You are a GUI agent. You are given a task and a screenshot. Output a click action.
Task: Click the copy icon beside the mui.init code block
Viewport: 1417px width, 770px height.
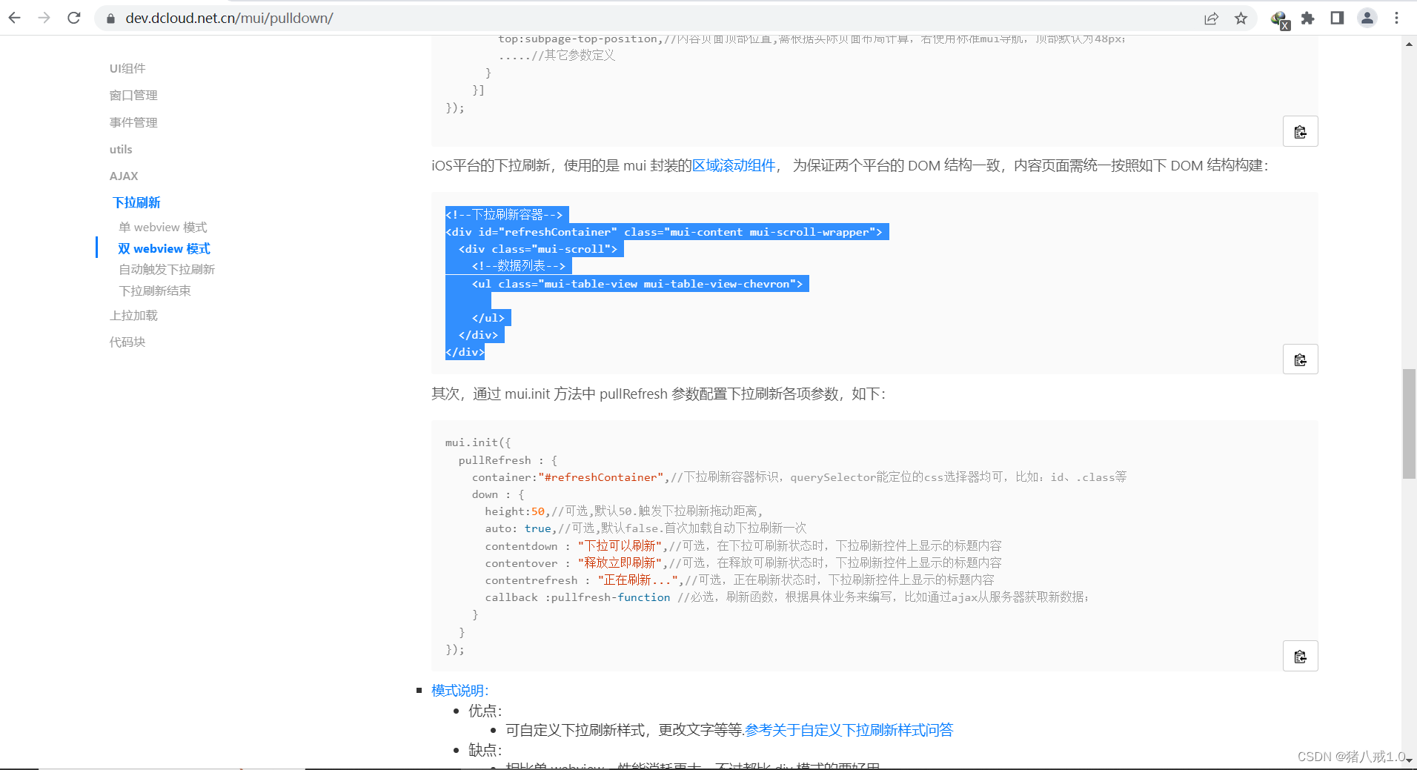[1301, 655]
